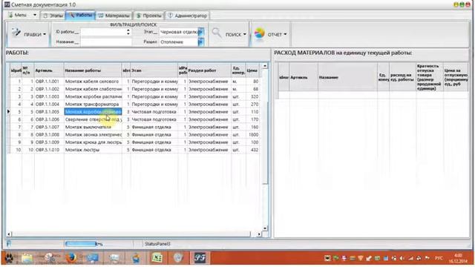Open the Материалы tab
Image resolution: width=475 pixels, height=267 pixels.
[114, 16]
